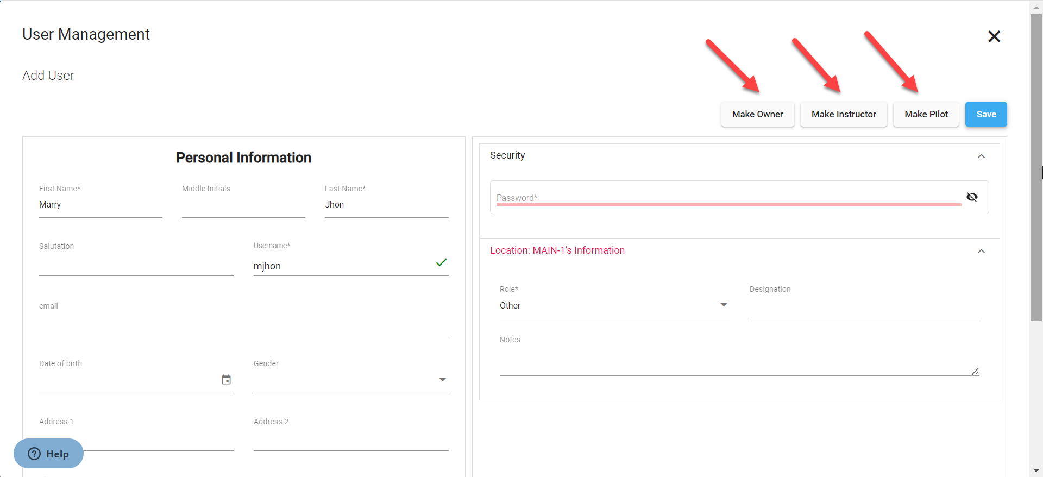
Task: Toggle password visibility eye icon
Action: coord(972,197)
